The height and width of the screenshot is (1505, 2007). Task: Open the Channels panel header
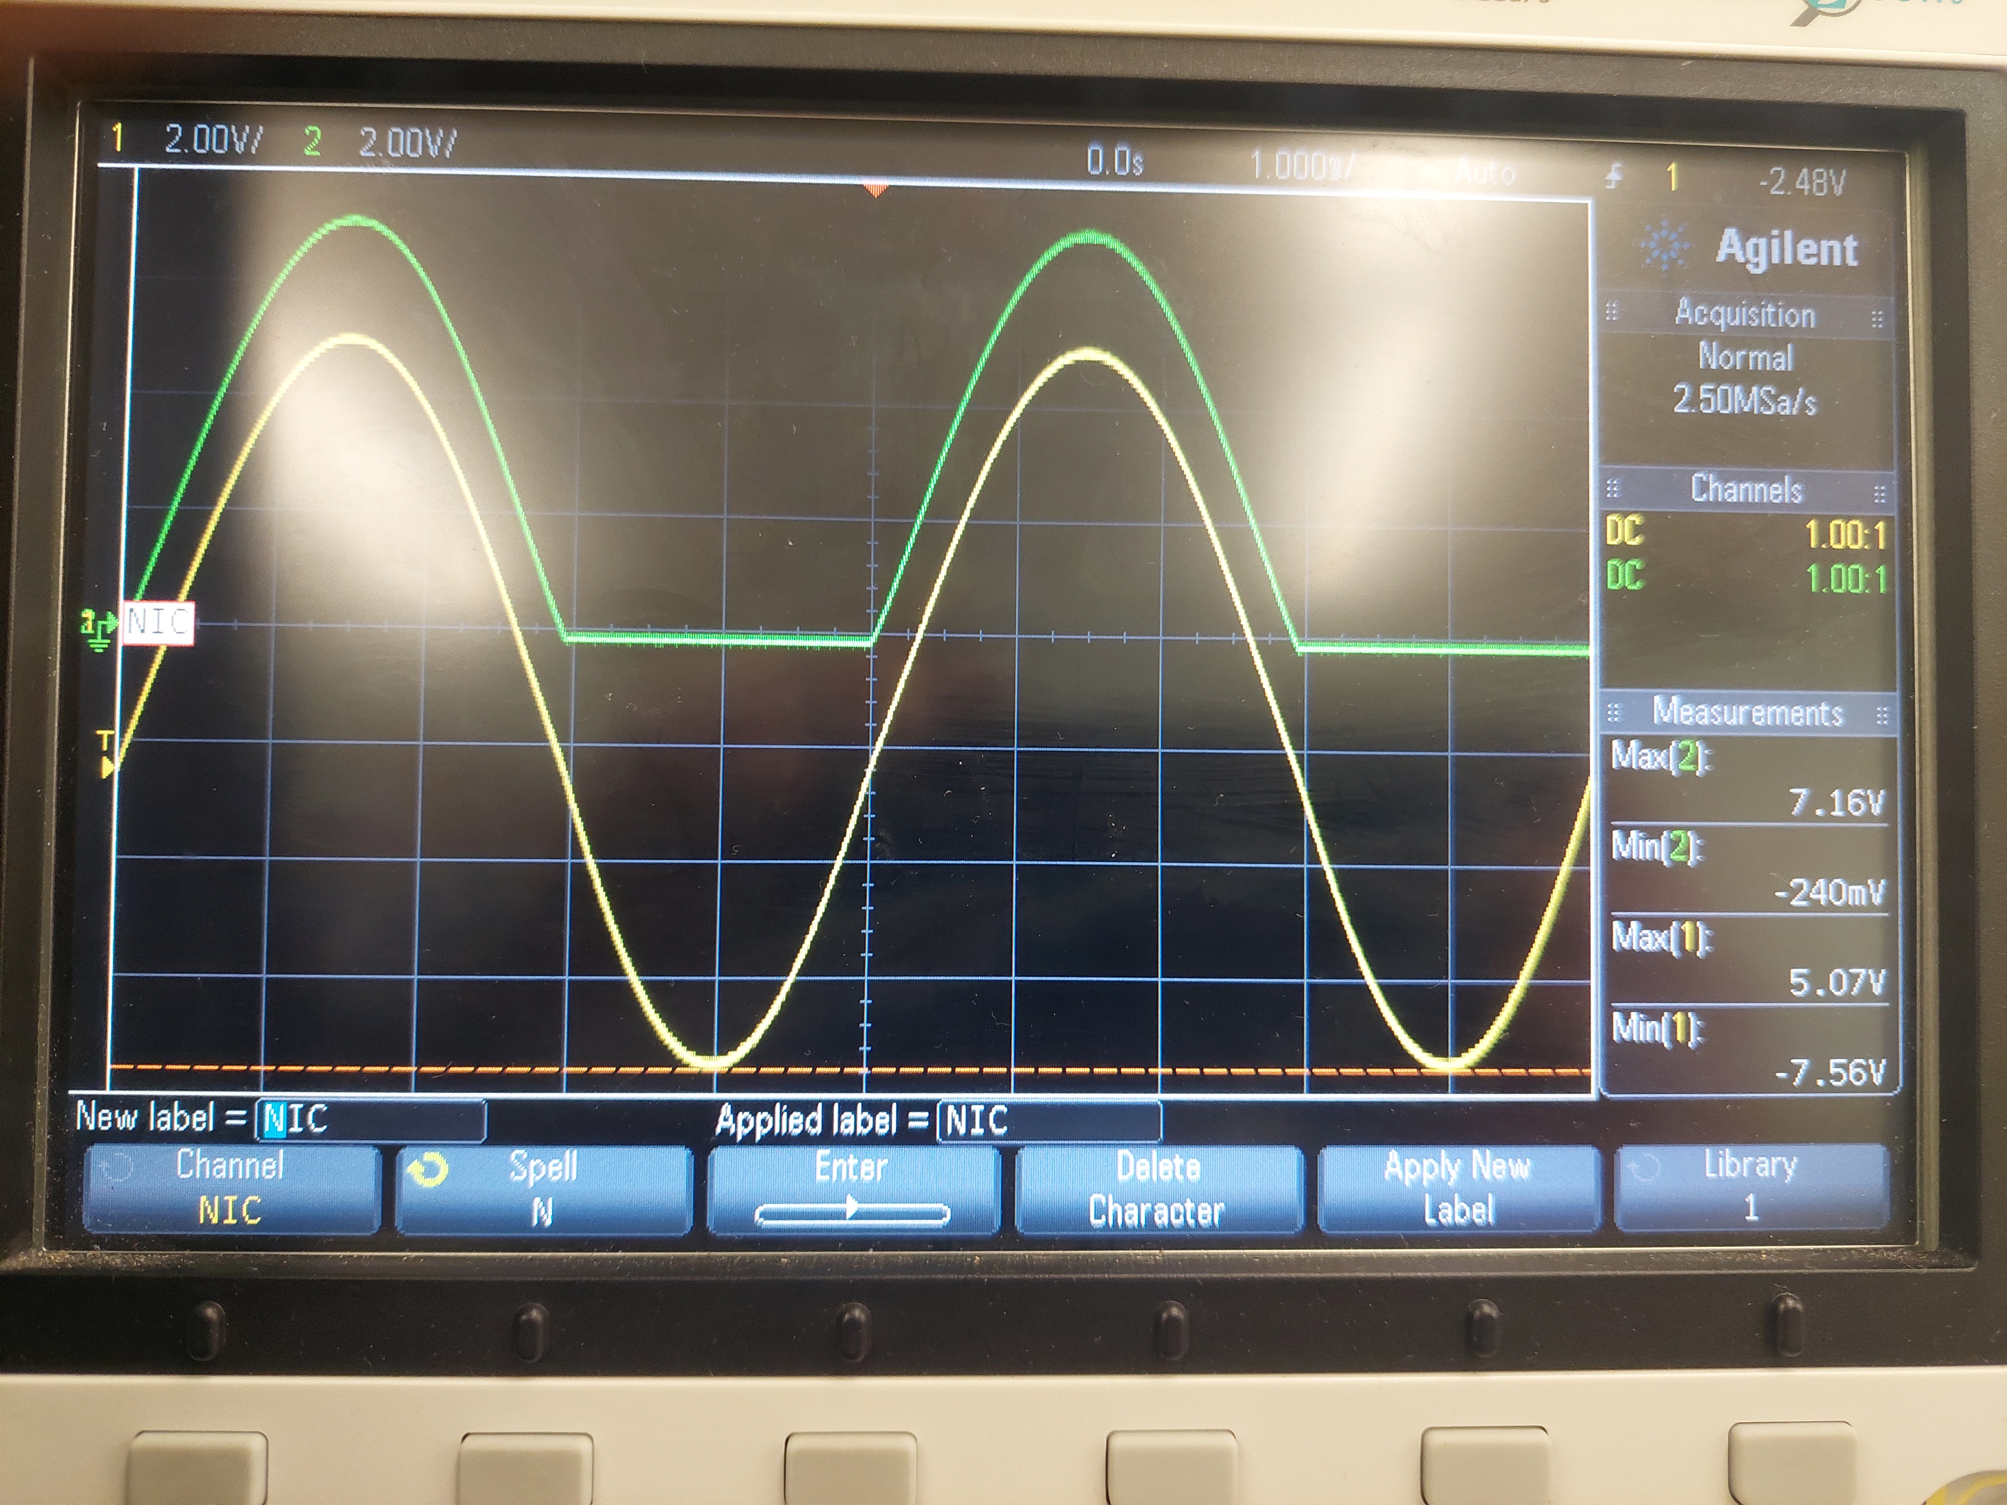pyautogui.click(x=1747, y=490)
